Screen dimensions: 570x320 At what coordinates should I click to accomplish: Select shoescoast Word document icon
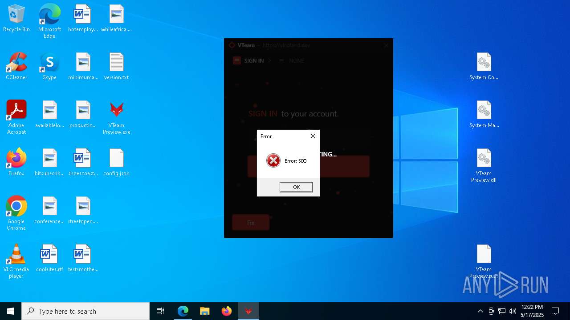(83, 163)
